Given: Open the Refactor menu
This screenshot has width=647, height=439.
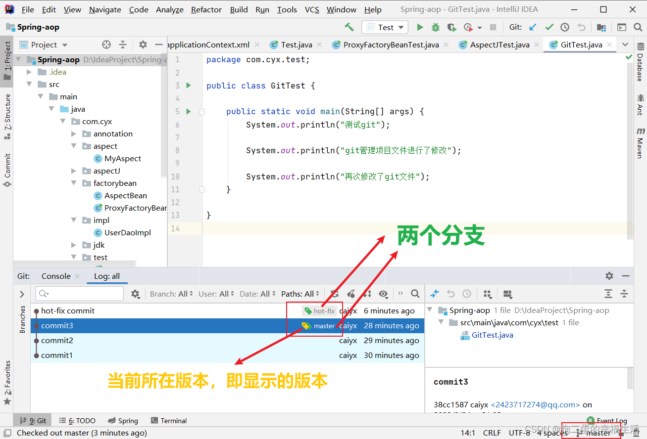Looking at the screenshot, I should [x=206, y=9].
